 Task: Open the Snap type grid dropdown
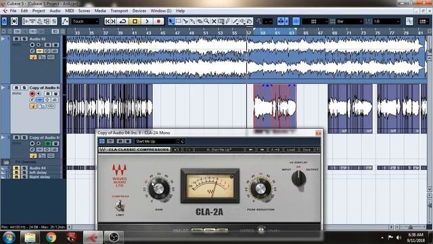click(x=315, y=21)
